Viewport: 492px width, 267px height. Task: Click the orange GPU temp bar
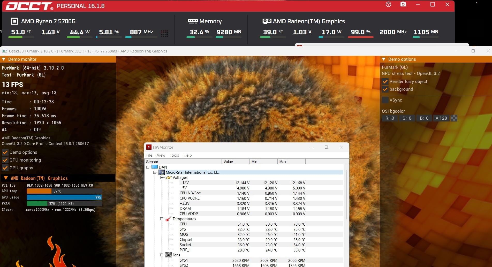click(39, 191)
